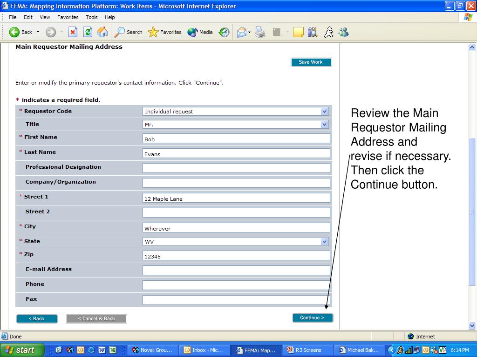The height and width of the screenshot is (357, 477).
Task: Open the Edit menu
Action: click(28, 17)
